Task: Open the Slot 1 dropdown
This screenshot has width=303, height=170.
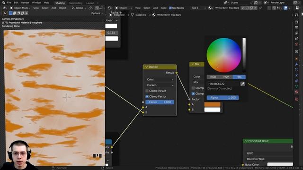Action: coord(199,8)
